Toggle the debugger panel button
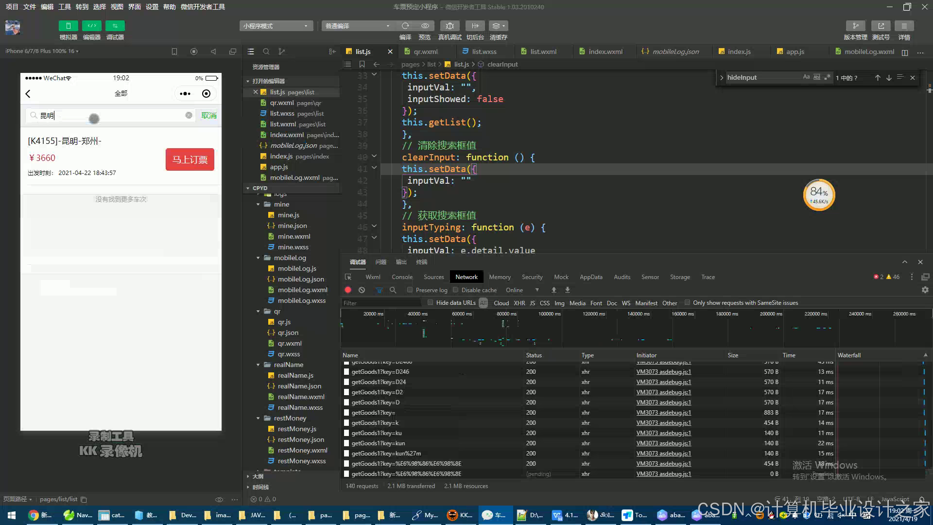Viewport: 933px width, 525px height. 115,26
